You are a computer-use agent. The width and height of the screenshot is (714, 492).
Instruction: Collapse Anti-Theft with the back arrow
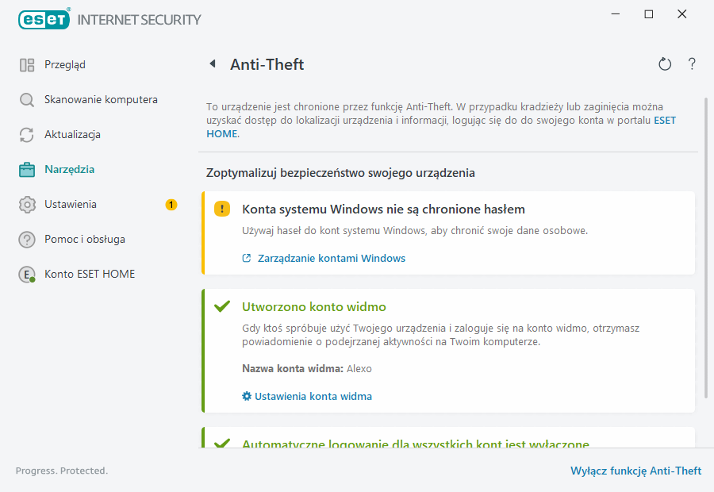[212, 64]
